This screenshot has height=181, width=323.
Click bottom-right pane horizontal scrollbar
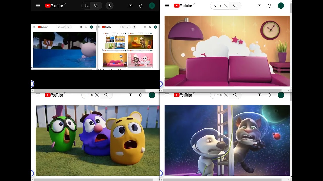pyautogui.click(x=222, y=180)
